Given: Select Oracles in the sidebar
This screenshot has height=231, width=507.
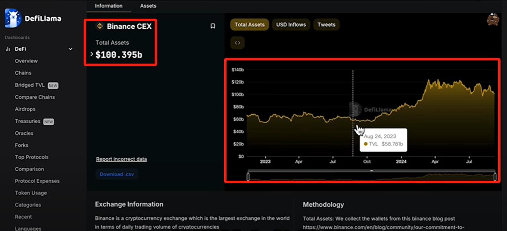Looking at the screenshot, I should coord(24,133).
